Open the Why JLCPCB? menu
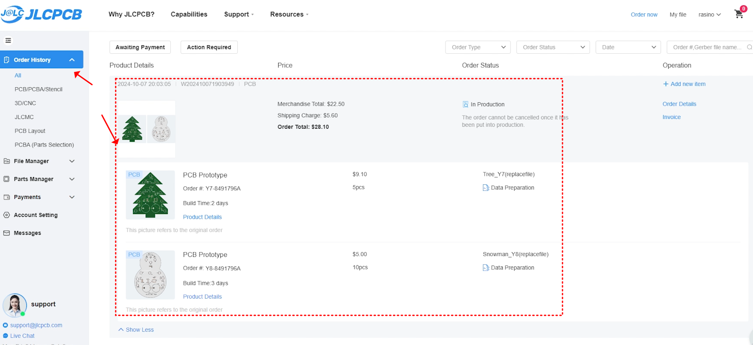The height and width of the screenshot is (345, 753). pyautogui.click(x=132, y=14)
